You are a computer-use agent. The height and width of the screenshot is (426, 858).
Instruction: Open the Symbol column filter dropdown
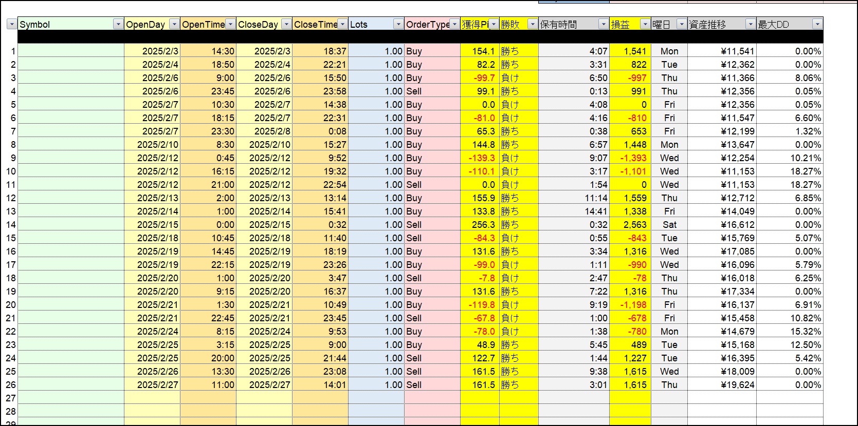pos(118,24)
